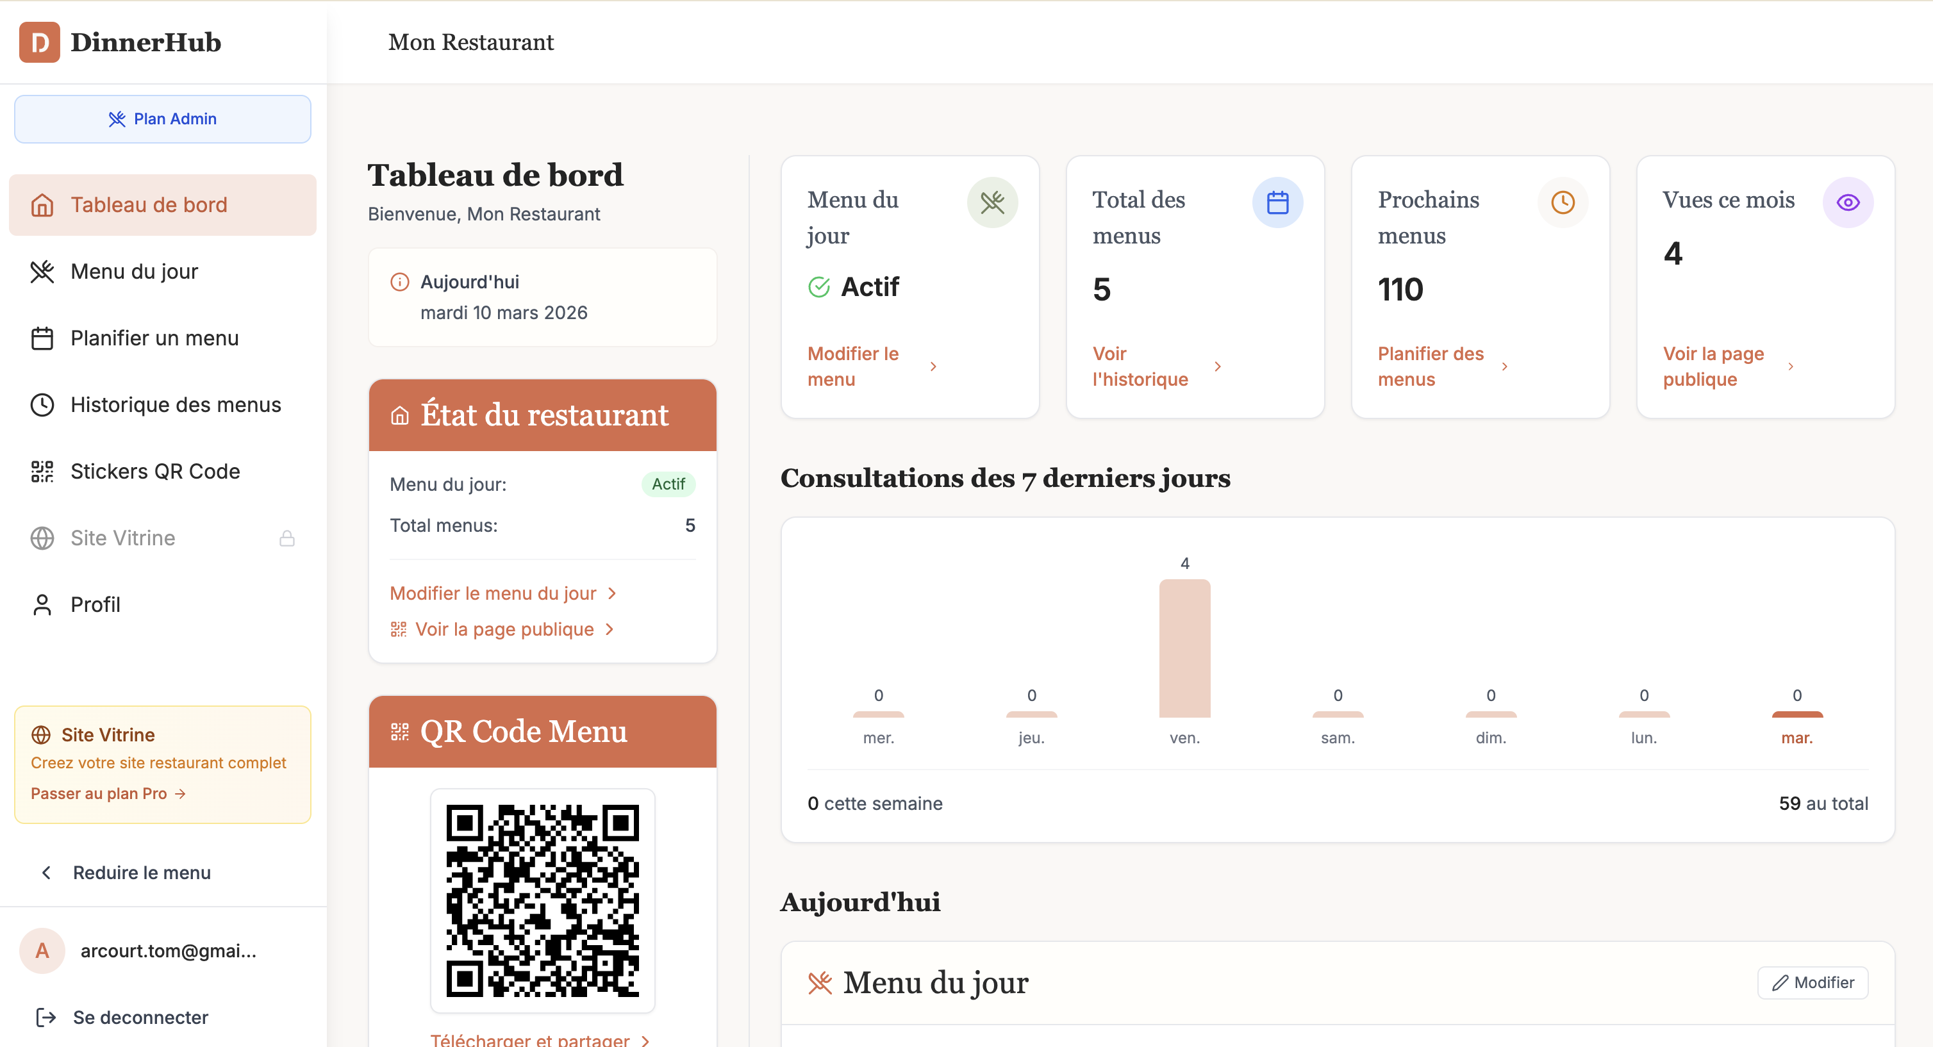
Task: Open Historique des menus page
Action: tap(162, 405)
